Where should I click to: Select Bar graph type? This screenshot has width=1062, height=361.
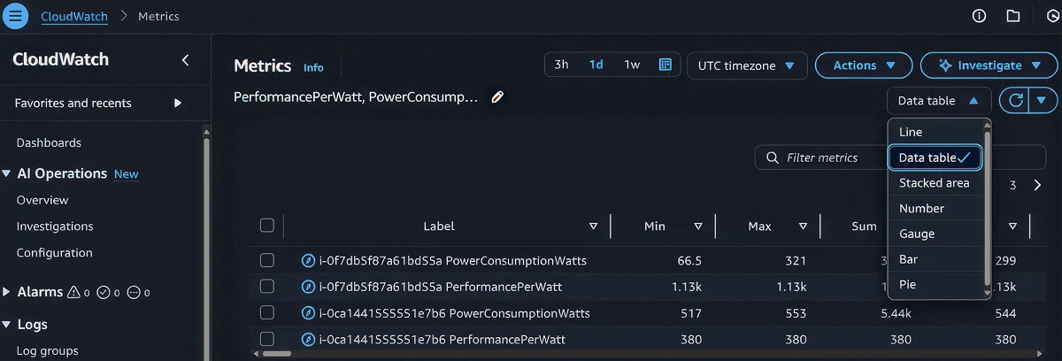pos(935,259)
